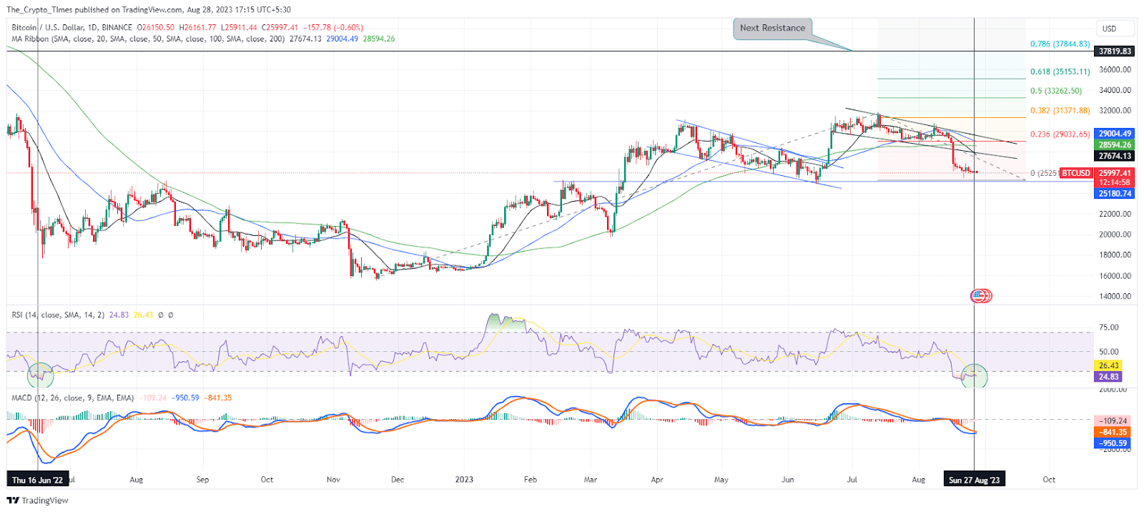The width and height of the screenshot is (1144, 512).
Task: Open the USD currency selector
Action: pos(1117,29)
